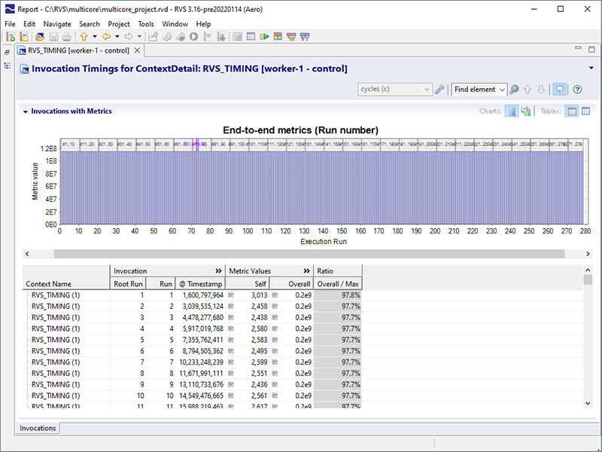Click the grey forward arrow toolbar icon

[129, 36]
